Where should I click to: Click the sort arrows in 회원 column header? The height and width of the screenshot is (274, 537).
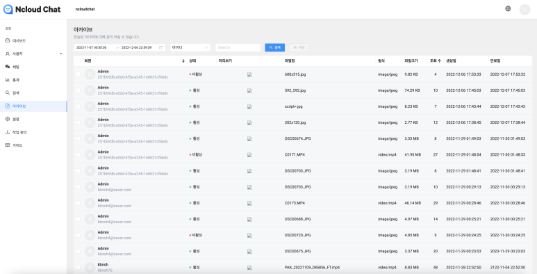point(183,61)
